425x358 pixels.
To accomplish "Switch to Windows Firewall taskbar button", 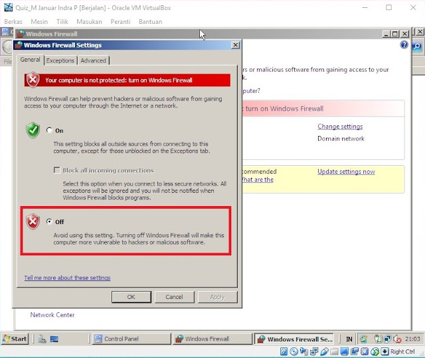I will [x=212, y=339].
